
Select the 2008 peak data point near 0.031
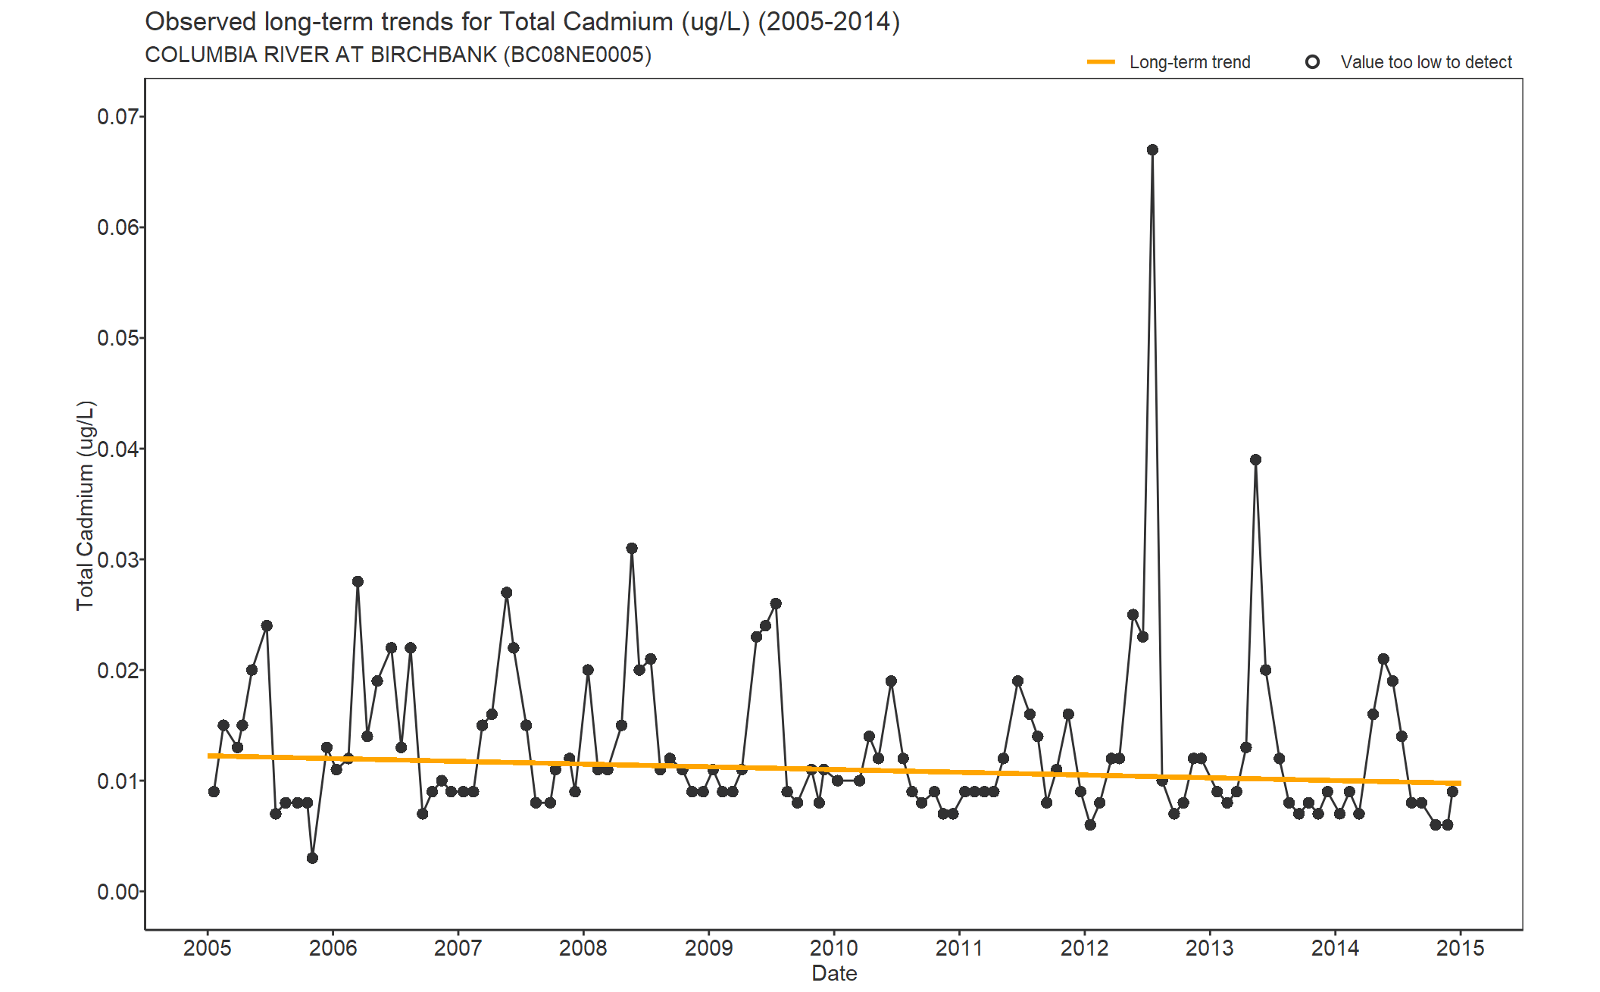(x=632, y=548)
